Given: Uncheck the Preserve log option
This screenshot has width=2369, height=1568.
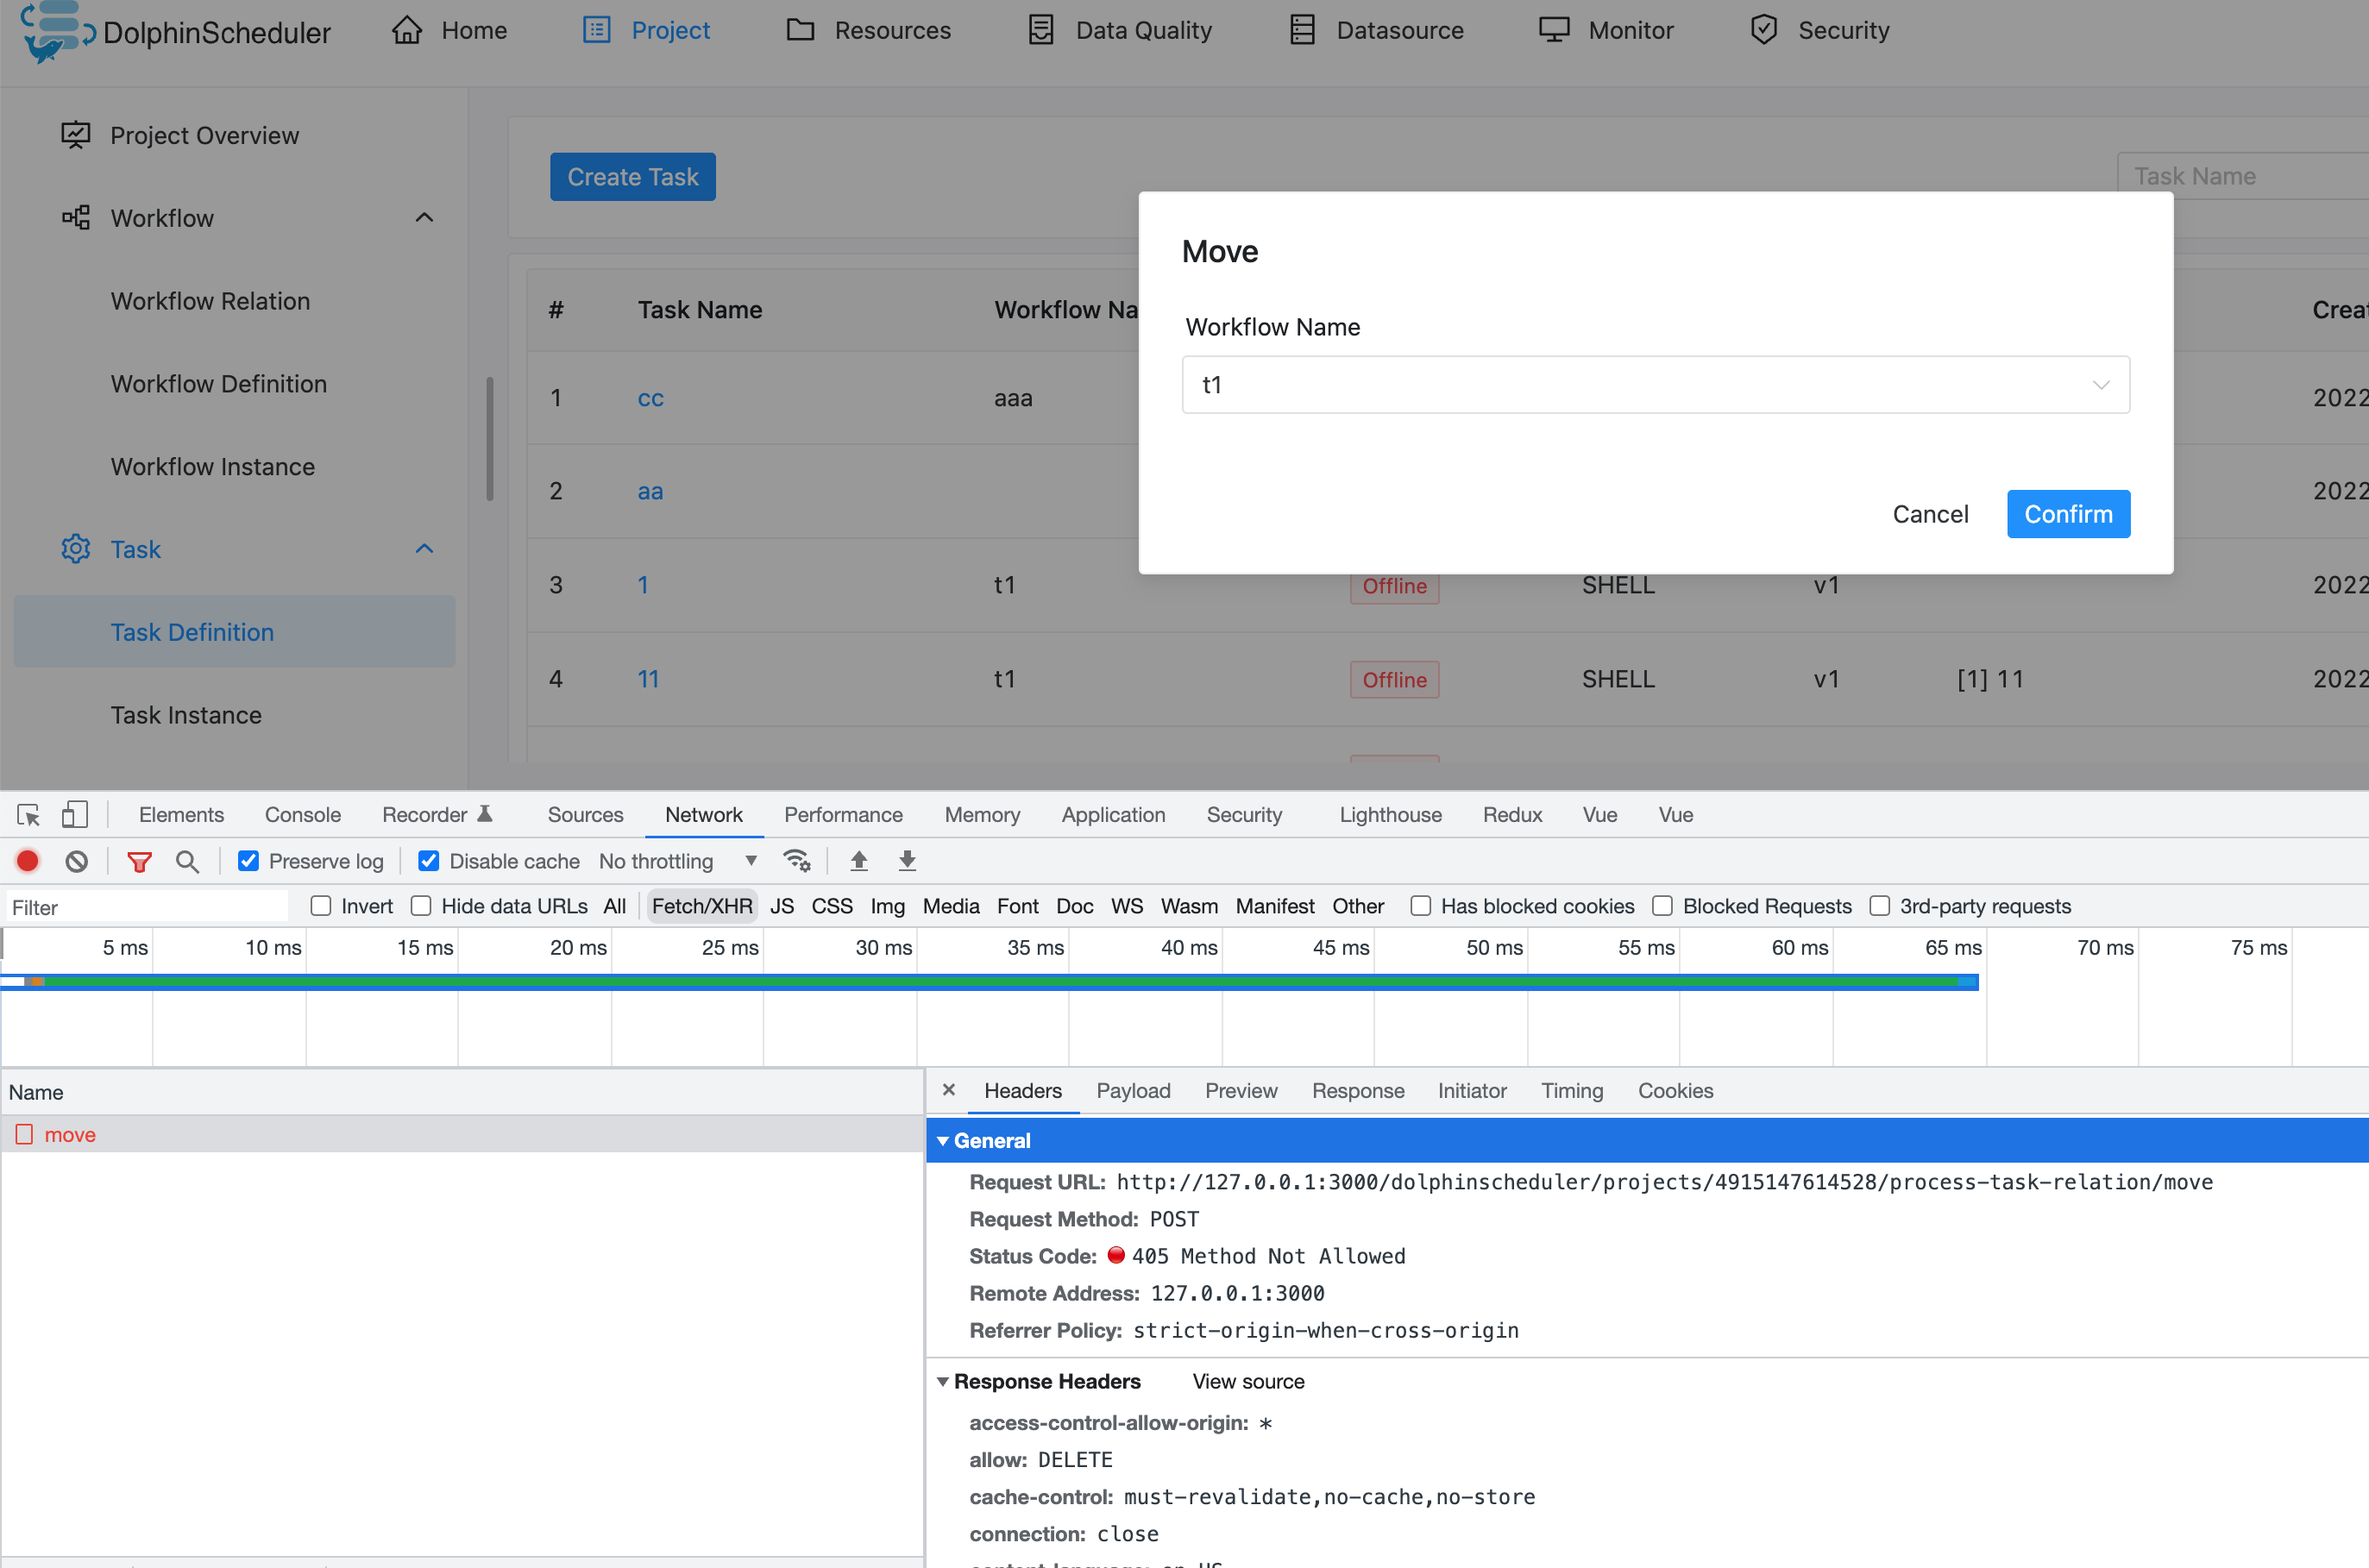Looking at the screenshot, I should (247, 860).
